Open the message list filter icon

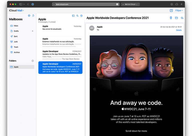pos(81,15)
